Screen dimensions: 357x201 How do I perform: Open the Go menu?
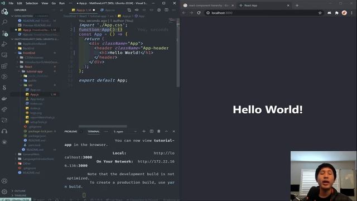coord(54,3)
